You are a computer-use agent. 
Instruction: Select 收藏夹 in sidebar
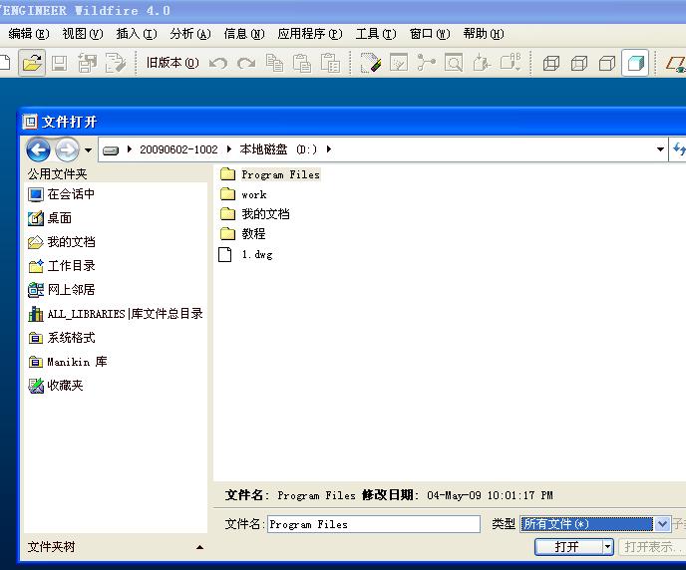click(x=55, y=385)
